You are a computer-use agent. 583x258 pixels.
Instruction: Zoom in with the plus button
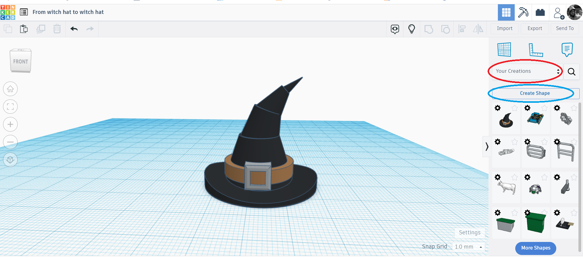10,124
